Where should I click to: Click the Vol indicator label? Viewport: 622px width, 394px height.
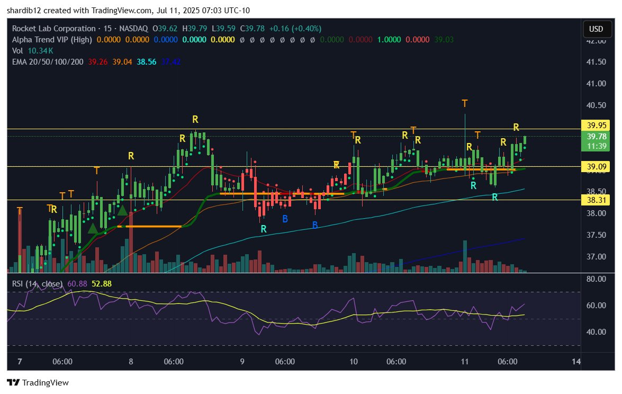tap(17, 51)
